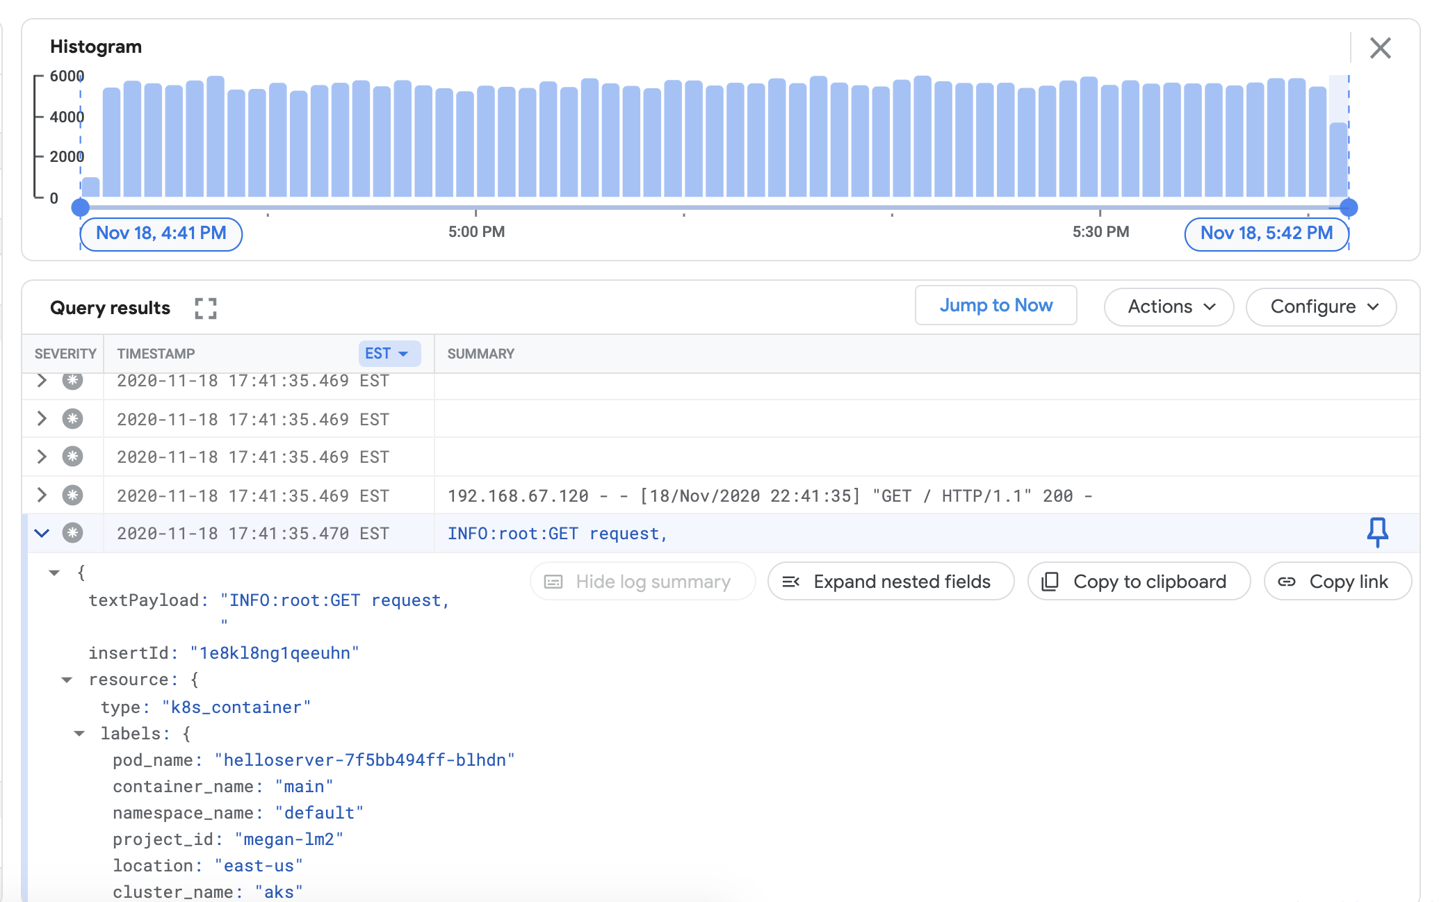
Task: Toggle the row expand arrow on first log entry
Action: pos(42,380)
